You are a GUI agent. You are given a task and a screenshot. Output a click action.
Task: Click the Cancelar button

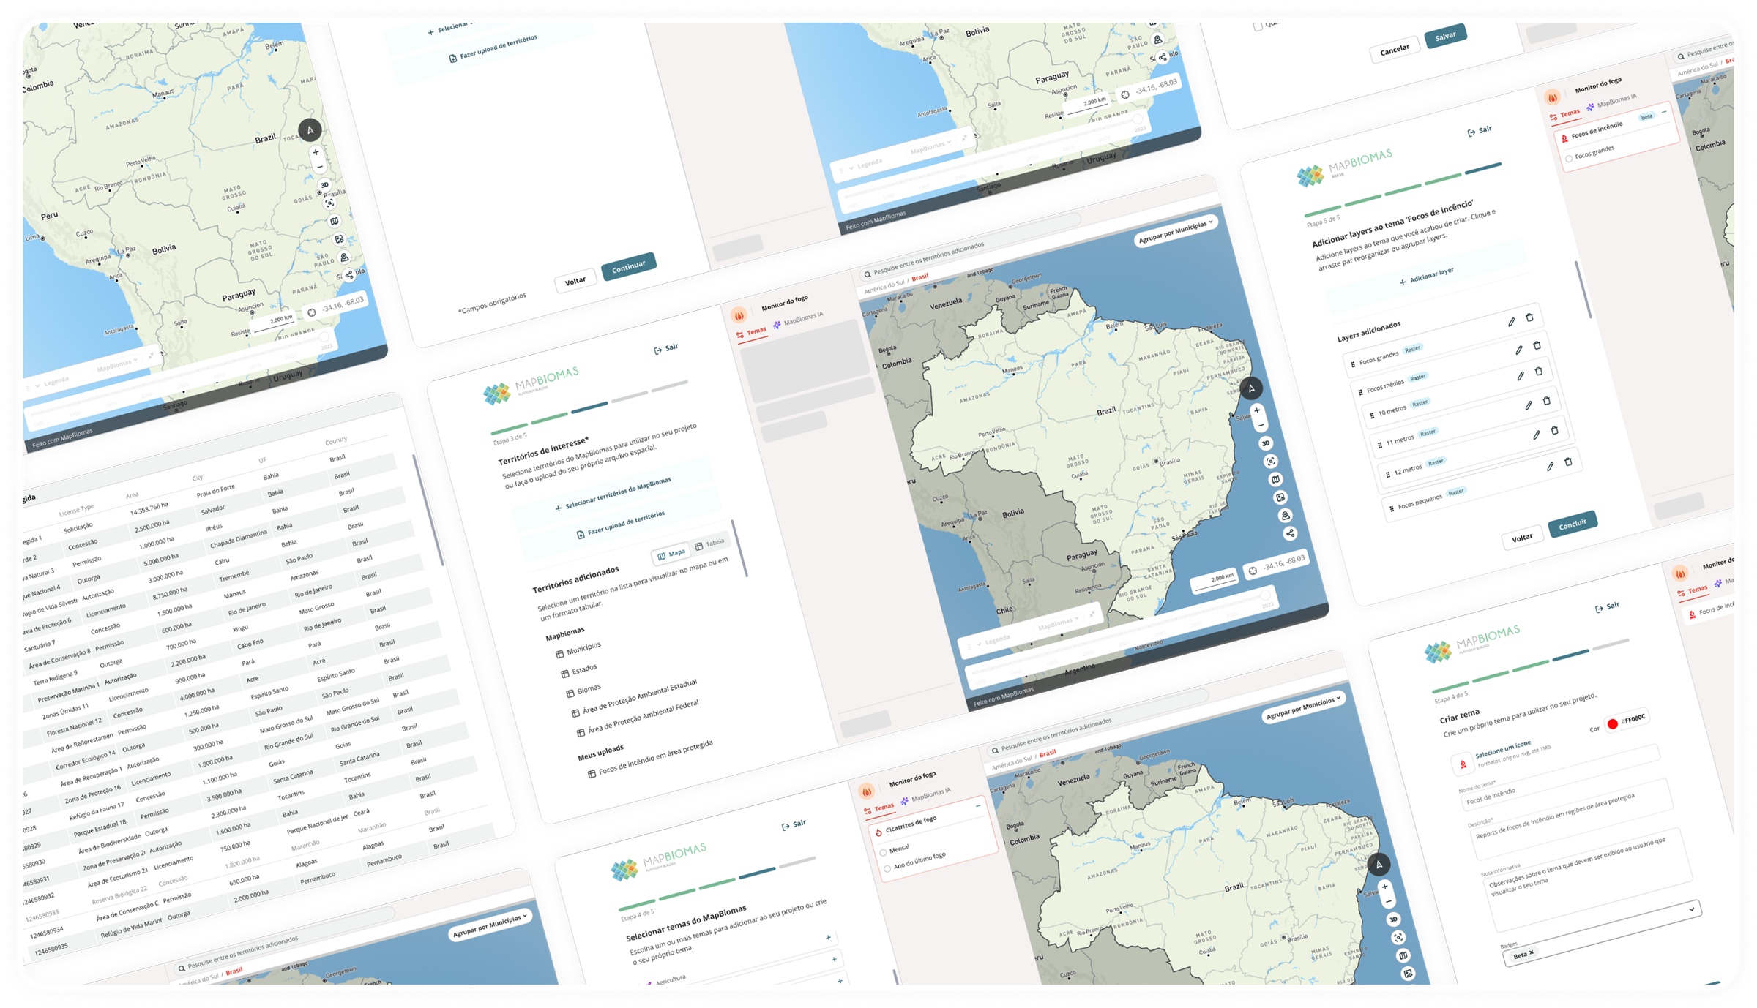[x=1395, y=49]
